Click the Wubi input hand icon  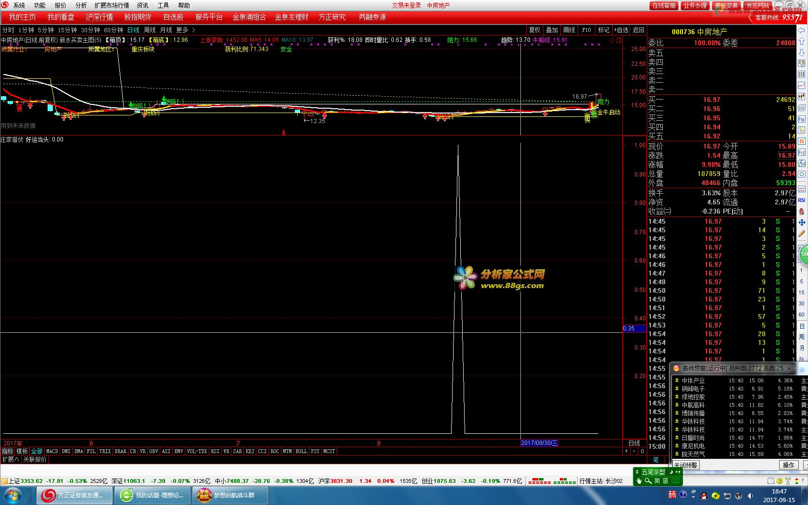click(x=639, y=481)
